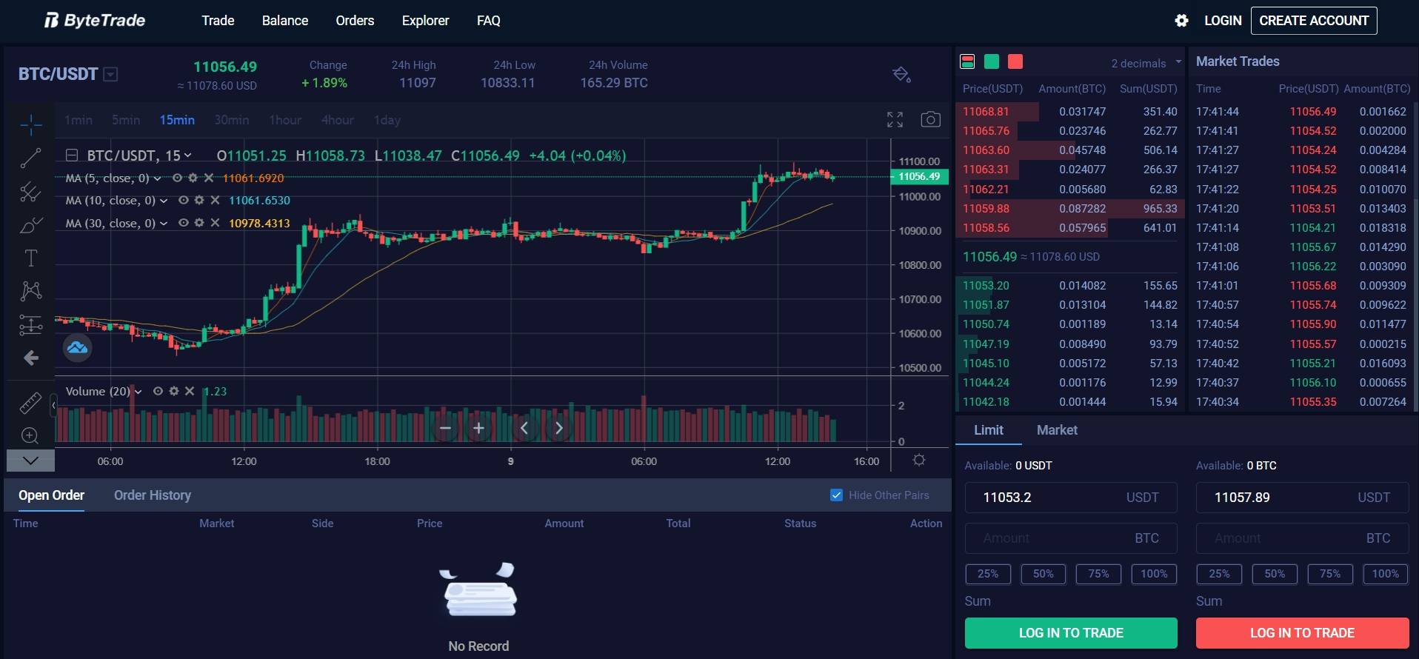Select the trend line drawing tool

point(30,158)
